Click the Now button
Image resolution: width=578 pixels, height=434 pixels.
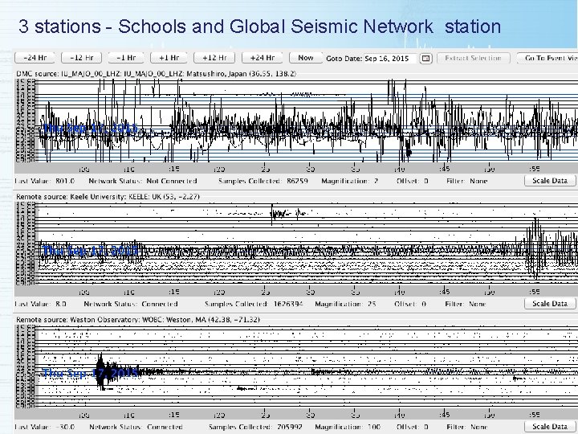pos(306,58)
